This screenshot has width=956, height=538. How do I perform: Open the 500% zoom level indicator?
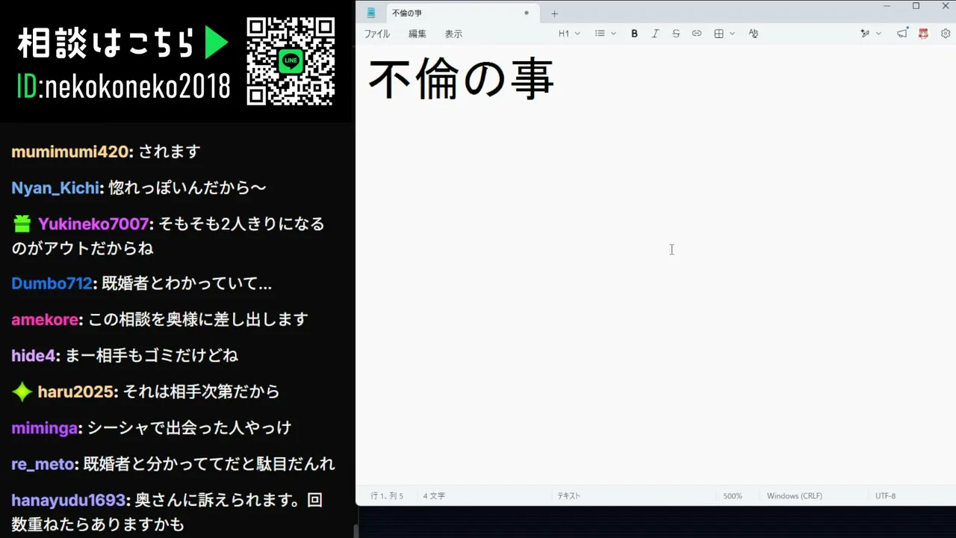(x=732, y=496)
